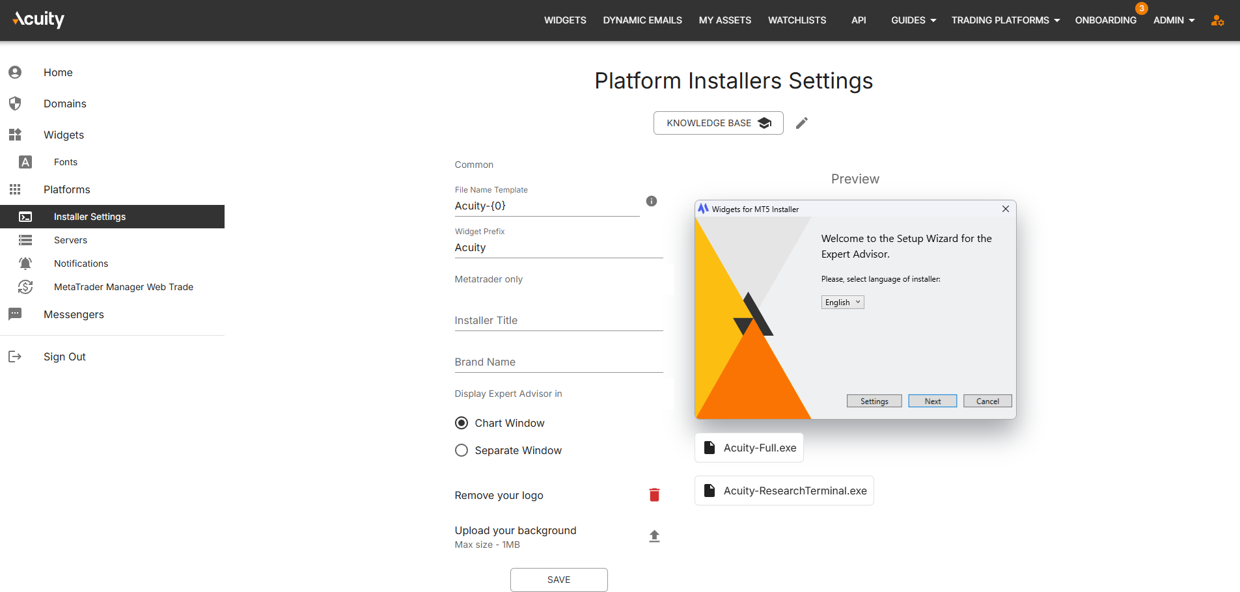Select the Separate Window radio button
The height and width of the screenshot is (592, 1240).
462,450
